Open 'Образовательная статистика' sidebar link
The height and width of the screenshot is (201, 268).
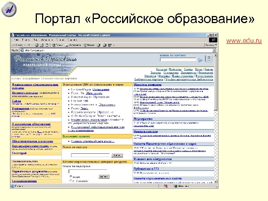(x=32, y=141)
